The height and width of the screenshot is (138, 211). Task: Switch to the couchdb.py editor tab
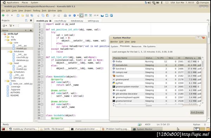(x=60, y=21)
